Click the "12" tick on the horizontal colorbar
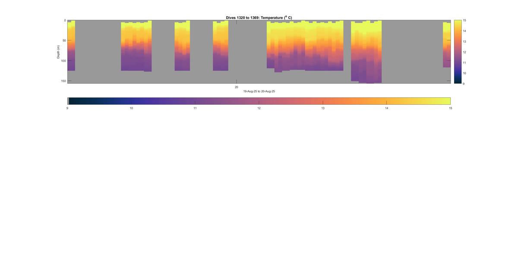518x268 pixels. [x=259, y=108]
